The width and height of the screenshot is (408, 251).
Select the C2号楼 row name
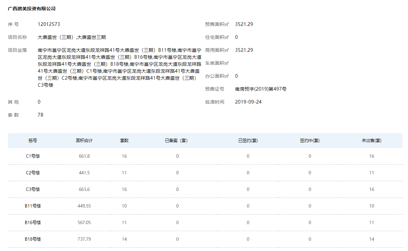(33, 173)
